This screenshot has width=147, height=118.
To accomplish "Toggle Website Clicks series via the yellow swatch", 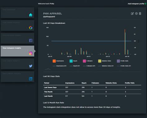I will tap(100, 61).
